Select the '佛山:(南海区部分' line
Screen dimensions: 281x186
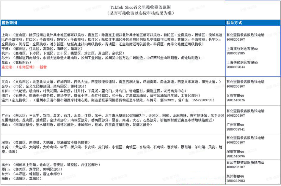(x=77, y=125)
